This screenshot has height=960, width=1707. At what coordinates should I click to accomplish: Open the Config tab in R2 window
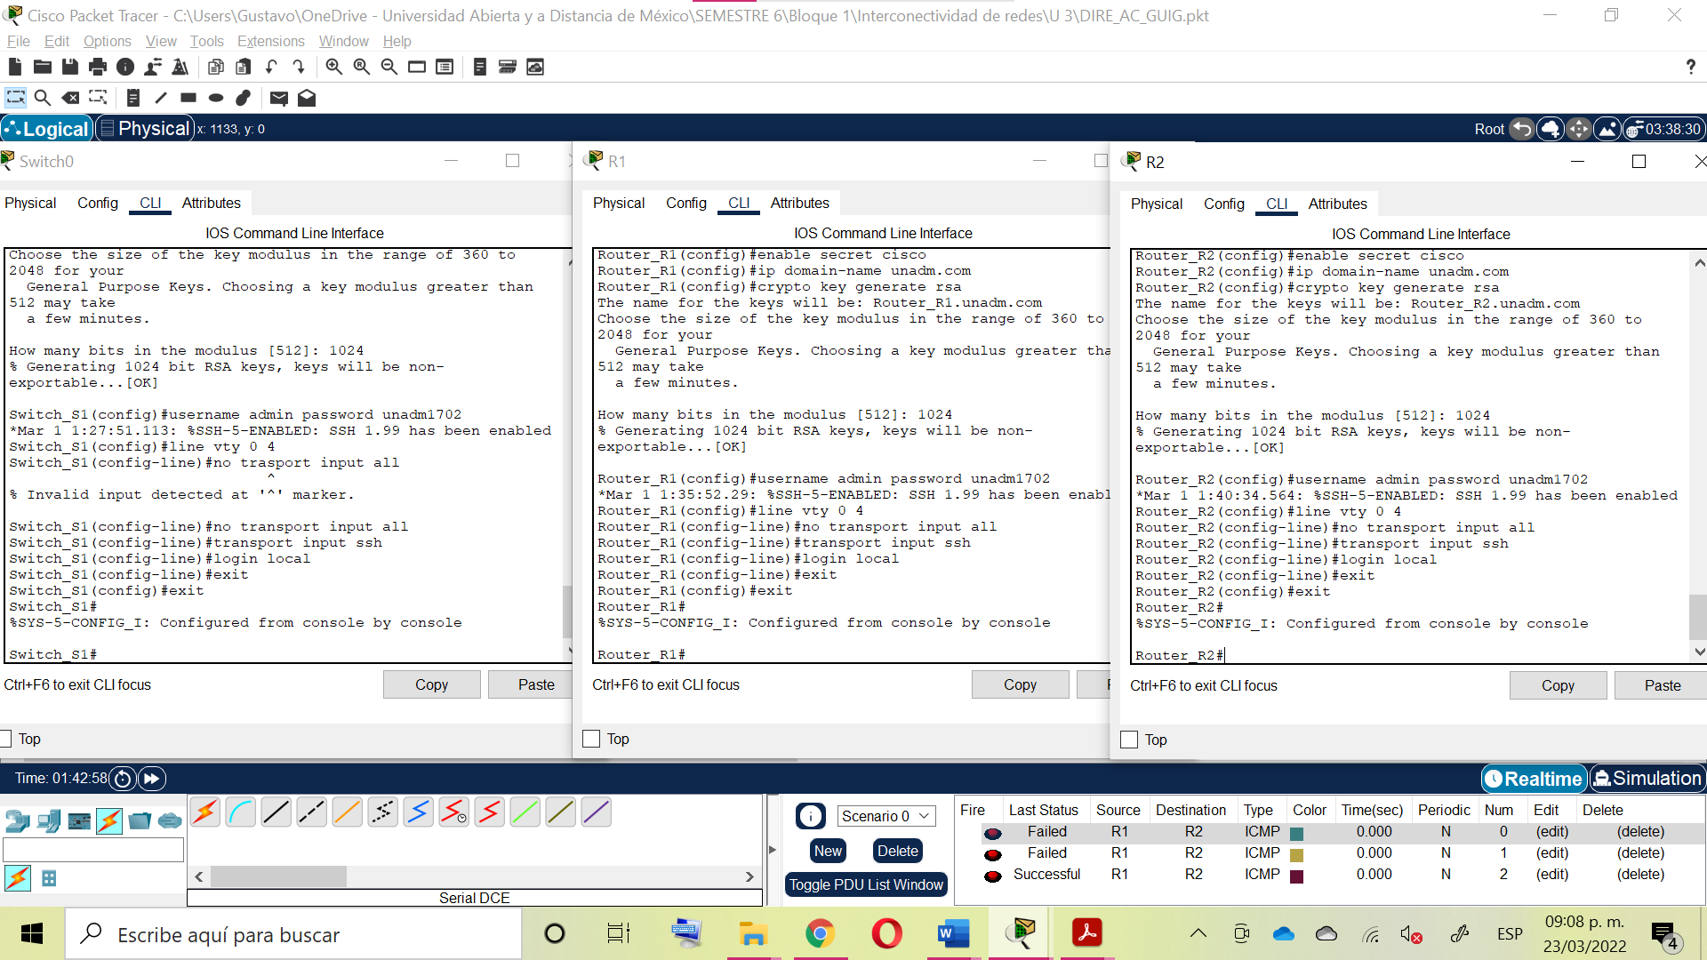point(1223,204)
